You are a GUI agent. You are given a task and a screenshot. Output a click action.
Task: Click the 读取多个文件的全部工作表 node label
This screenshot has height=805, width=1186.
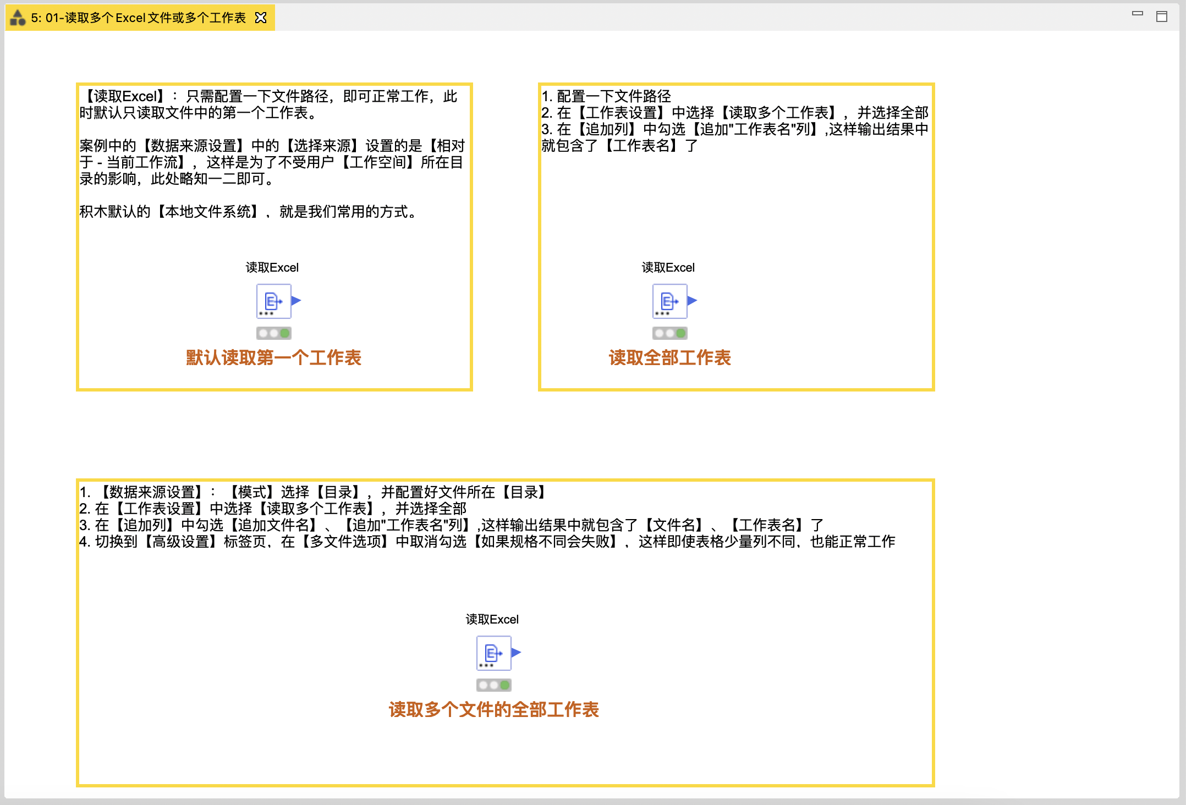[493, 710]
